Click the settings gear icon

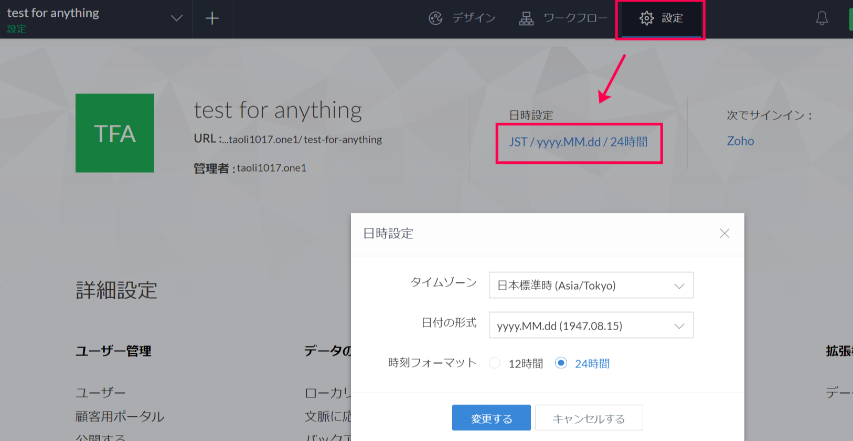coord(646,18)
